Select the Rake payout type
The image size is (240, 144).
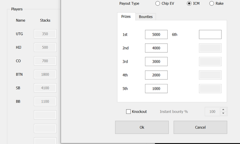tap(212, 3)
